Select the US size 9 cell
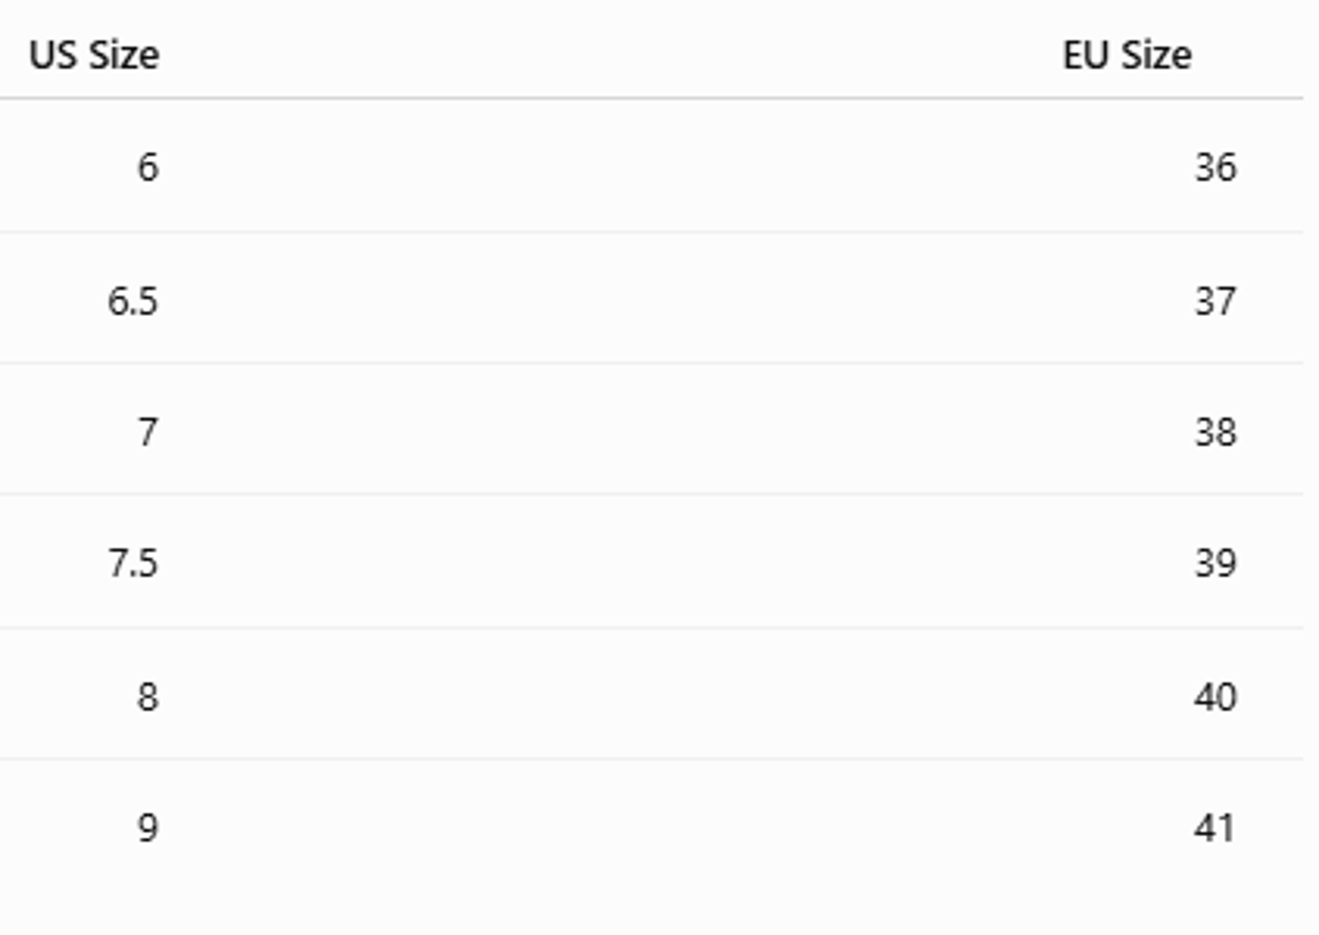 (148, 829)
